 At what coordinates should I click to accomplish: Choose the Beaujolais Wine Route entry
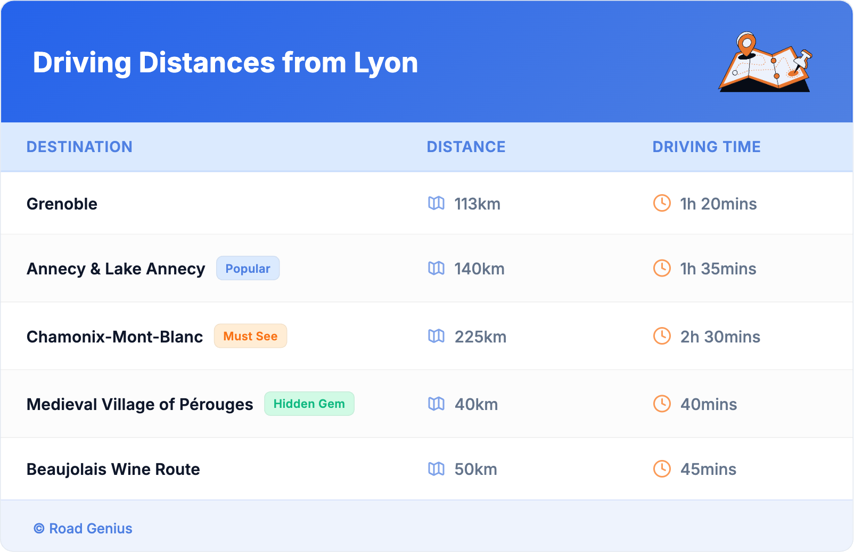coord(113,470)
